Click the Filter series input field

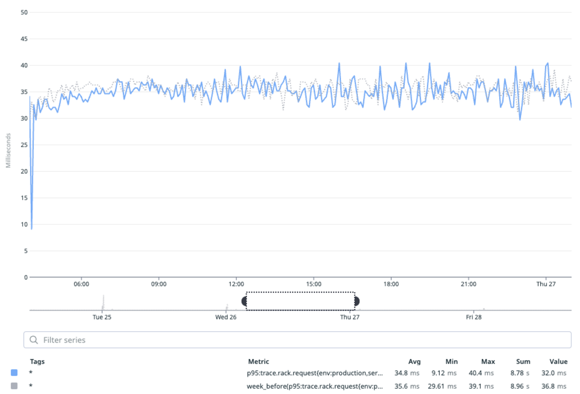tap(298, 340)
